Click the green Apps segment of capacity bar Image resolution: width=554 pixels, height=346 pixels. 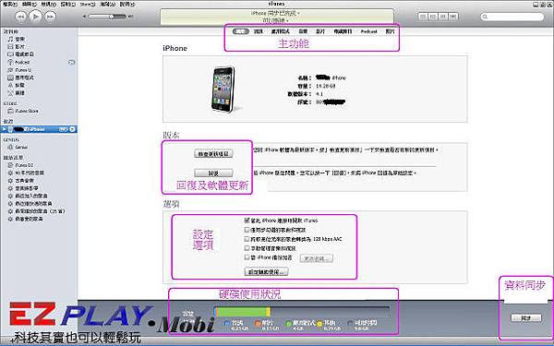242,312
